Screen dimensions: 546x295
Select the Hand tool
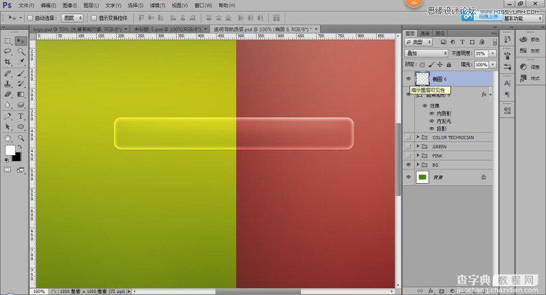[8, 138]
